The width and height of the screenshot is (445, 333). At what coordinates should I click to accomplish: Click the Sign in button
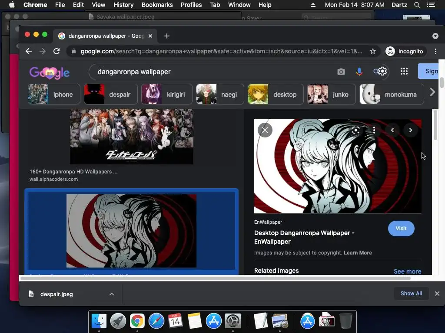tap(428, 71)
